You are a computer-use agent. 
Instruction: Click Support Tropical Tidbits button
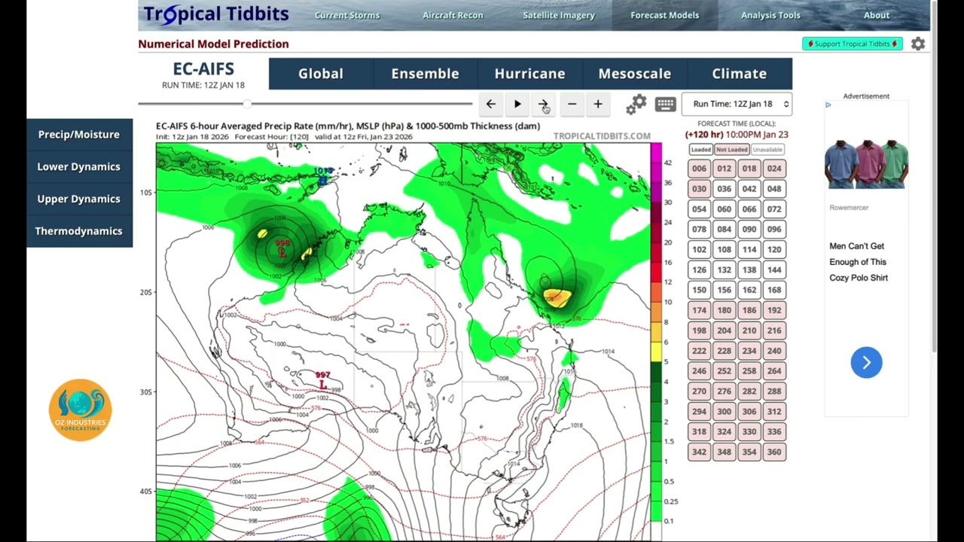click(852, 44)
